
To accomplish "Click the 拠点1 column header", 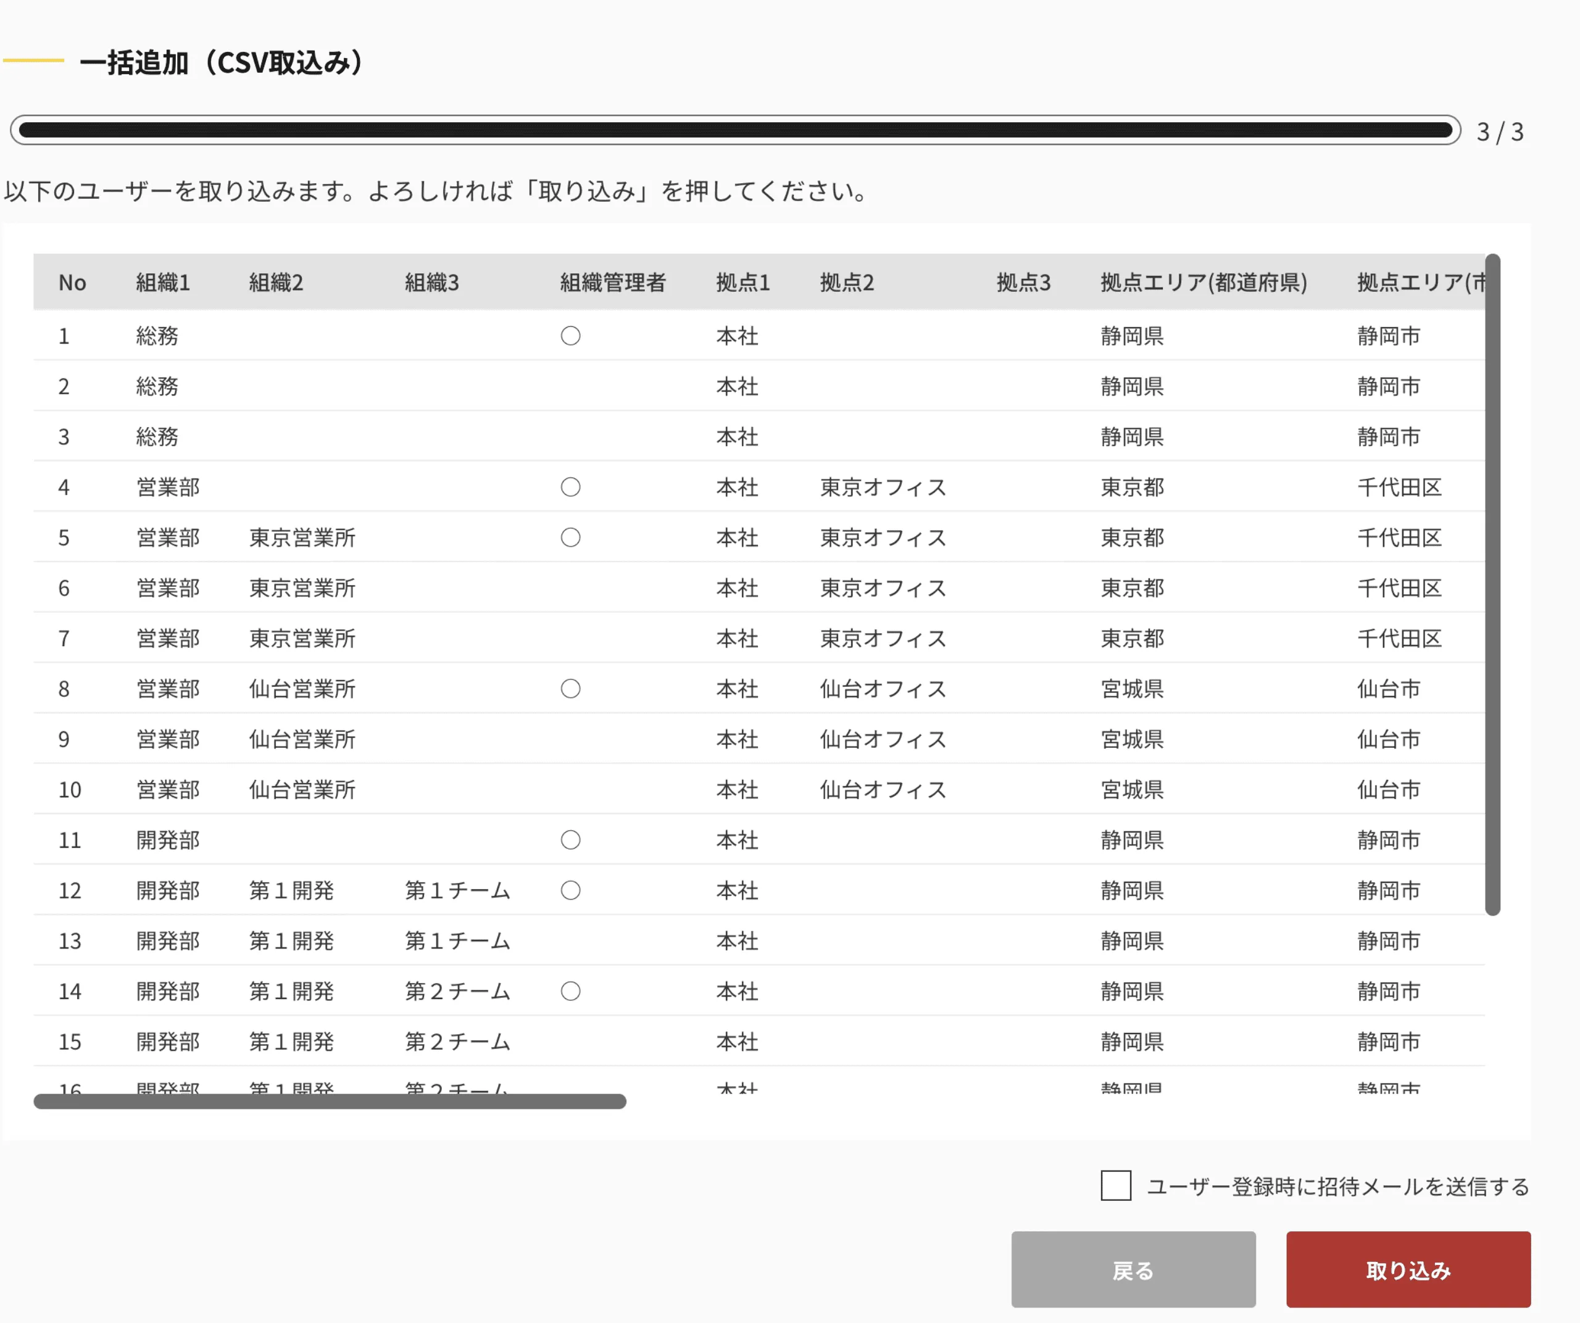I will pyautogui.click(x=743, y=282).
